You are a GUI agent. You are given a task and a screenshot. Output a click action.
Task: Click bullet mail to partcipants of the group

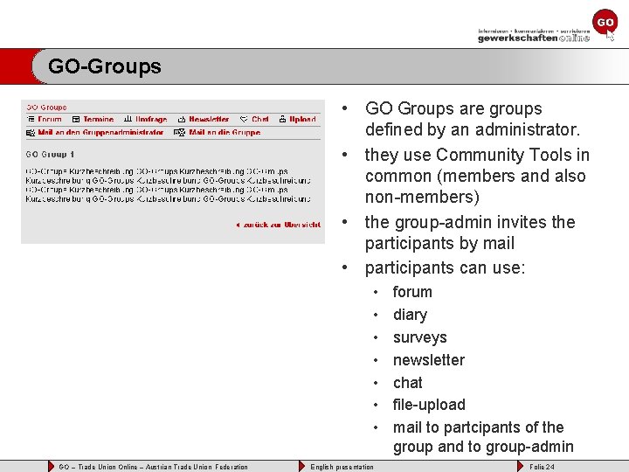(x=483, y=437)
